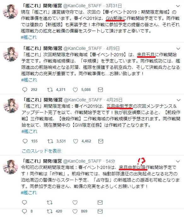Click #艦これ hashtag in March 31 tweet

[x=29, y=37]
